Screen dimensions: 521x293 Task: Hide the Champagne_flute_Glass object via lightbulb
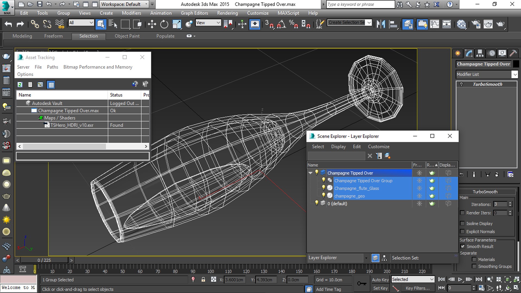point(323,188)
